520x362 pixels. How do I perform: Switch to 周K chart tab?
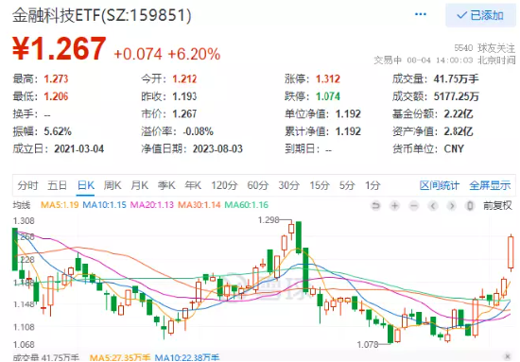pyautogui.click(x=113, y=185)
